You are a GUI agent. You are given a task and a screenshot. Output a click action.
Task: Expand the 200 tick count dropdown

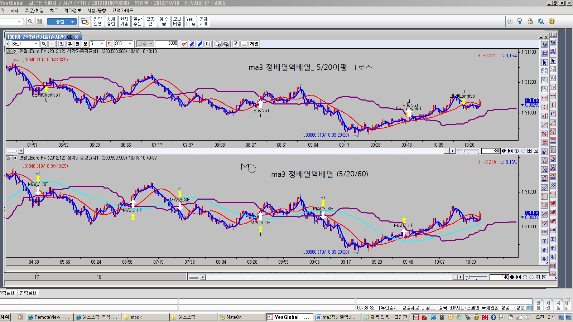(x=130, y=44)
